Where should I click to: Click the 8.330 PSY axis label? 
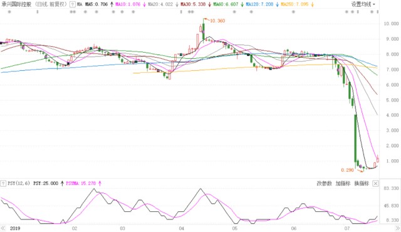tap(392, 220)
